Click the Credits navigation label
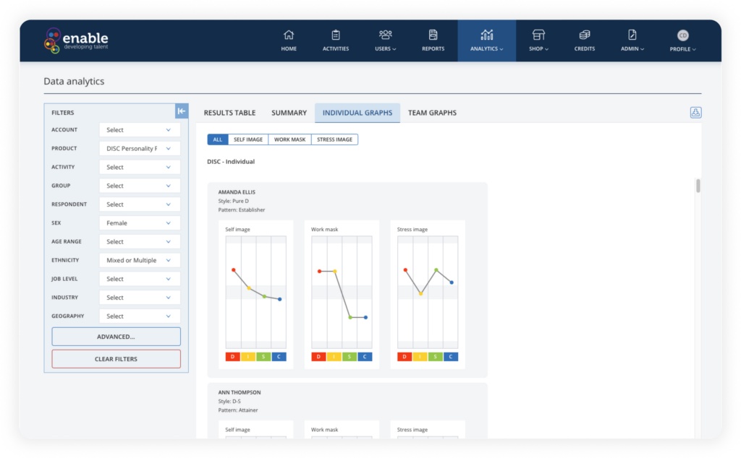This screenshot has height=458, width=741. pyautogui.click(x=585, y=48)
